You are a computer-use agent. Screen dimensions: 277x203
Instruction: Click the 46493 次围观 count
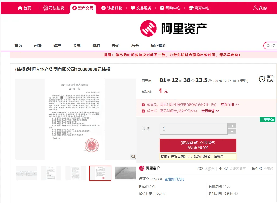pos(262,169)
